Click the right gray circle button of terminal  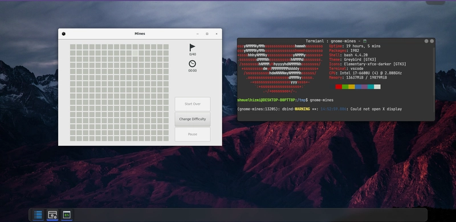pyautogui.click(x=432, y=41)
